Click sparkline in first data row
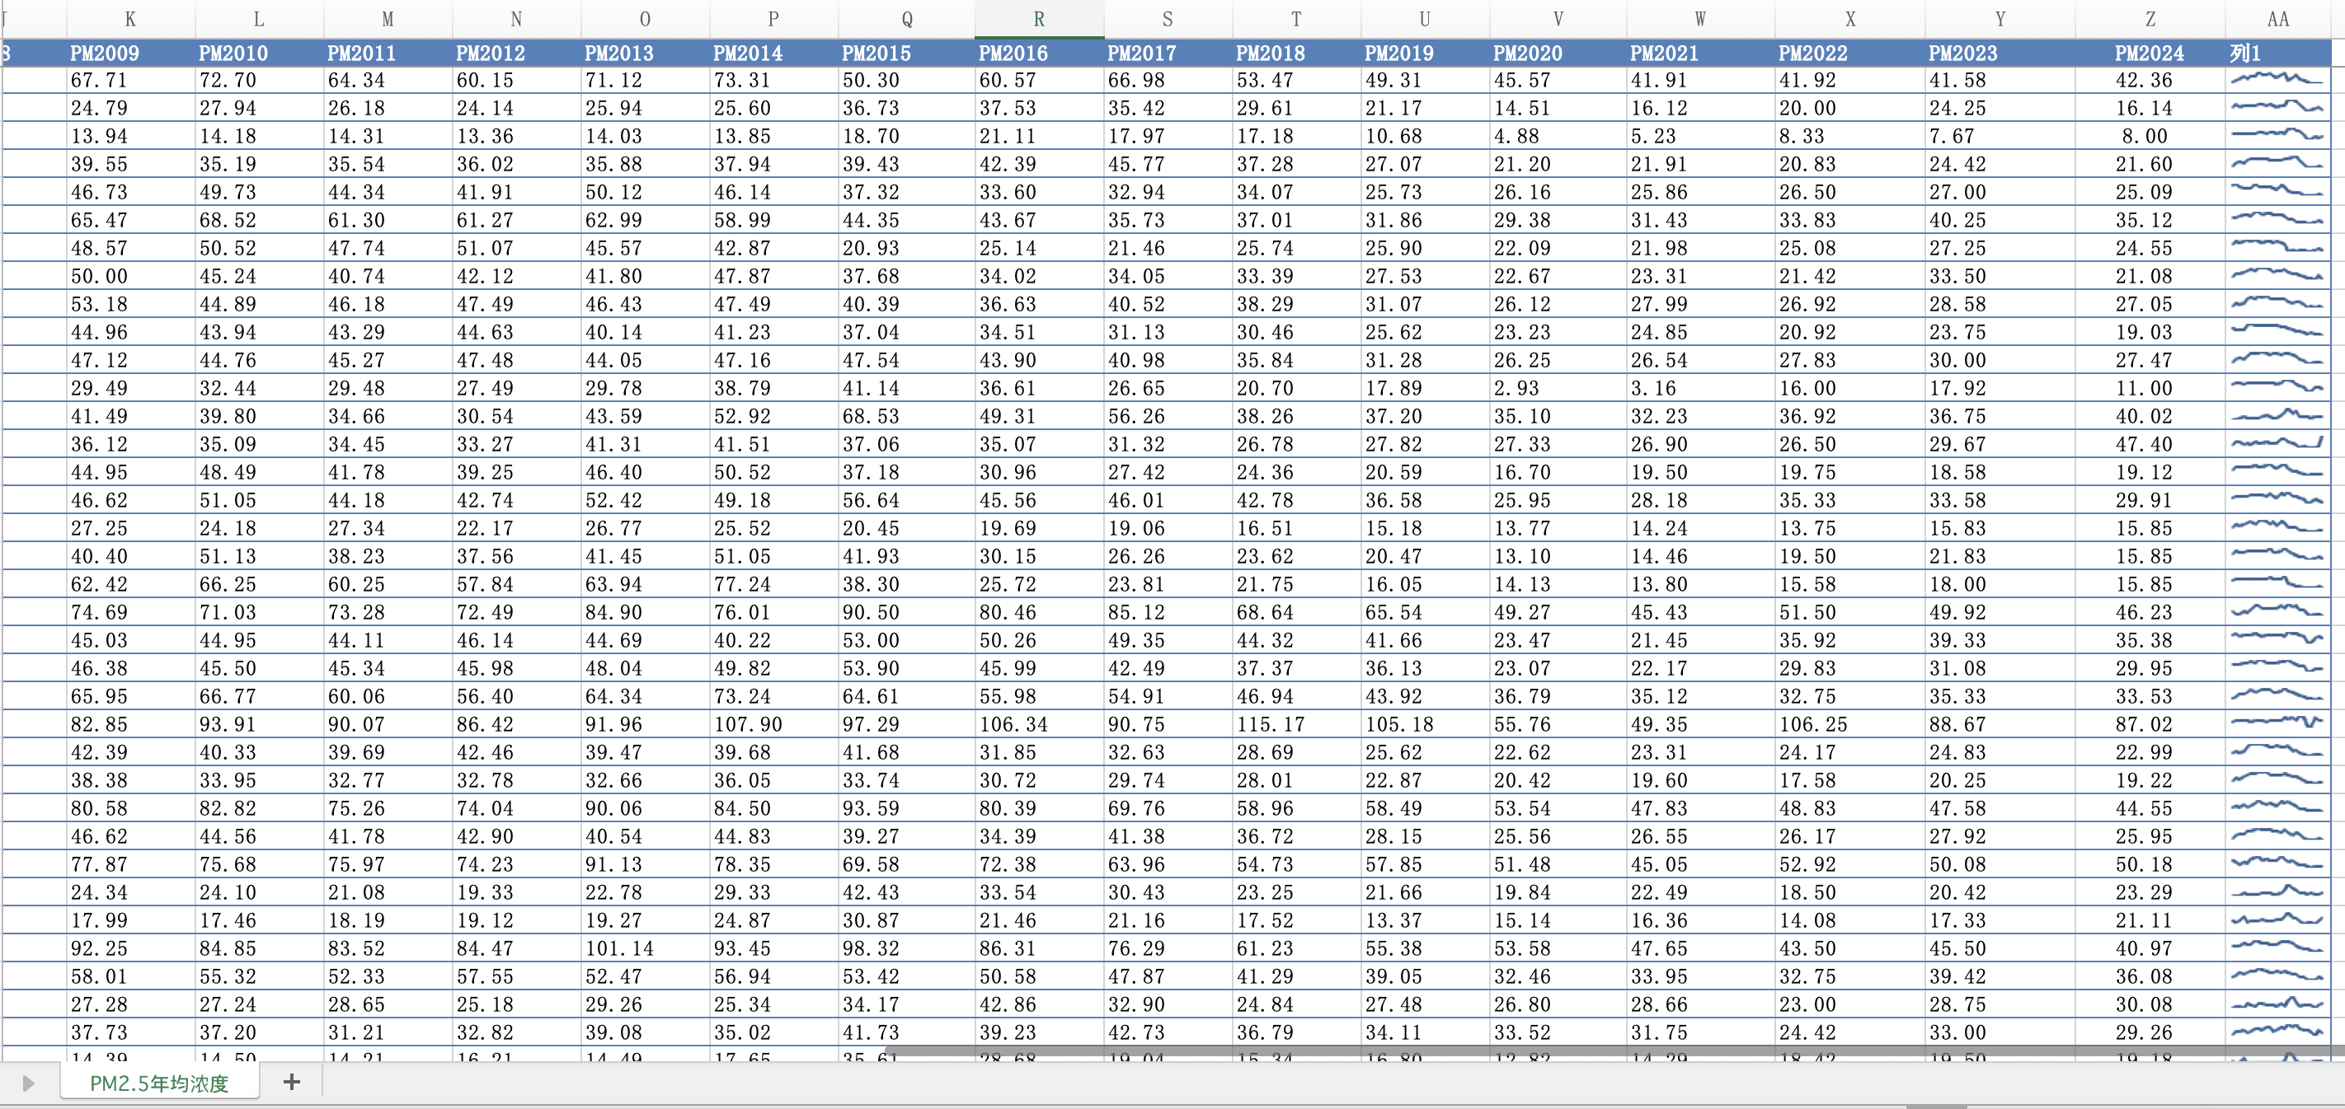This screenshot has width=2345, height=1109. coord(2276,80)
